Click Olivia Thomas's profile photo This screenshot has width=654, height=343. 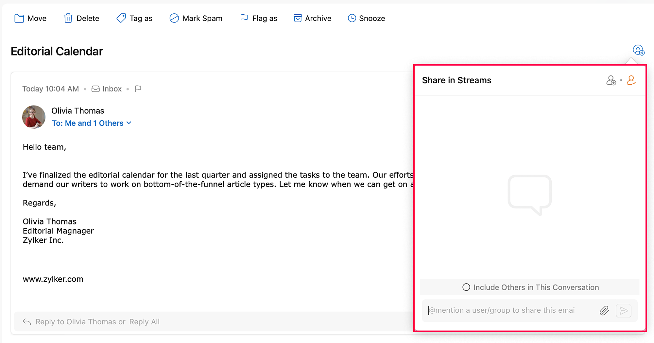[34, 117]
